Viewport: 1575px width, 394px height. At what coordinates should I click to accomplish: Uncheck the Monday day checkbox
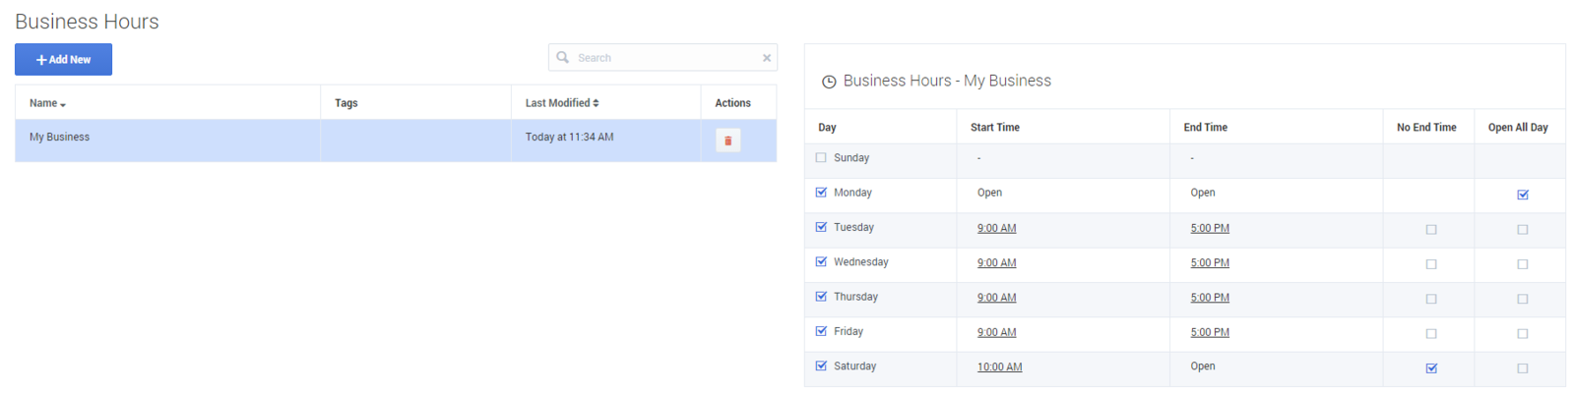click(821, 193)
